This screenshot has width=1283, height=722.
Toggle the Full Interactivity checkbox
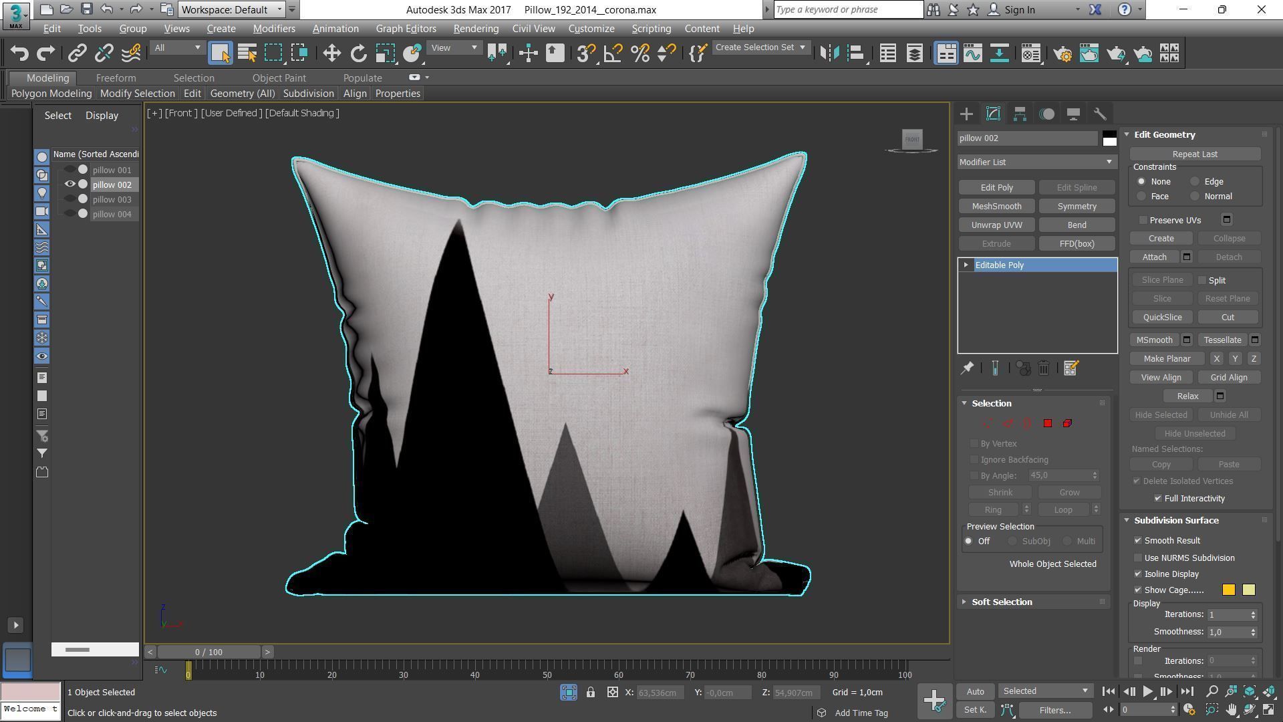pyautogui.click(x=1158, y=498)
